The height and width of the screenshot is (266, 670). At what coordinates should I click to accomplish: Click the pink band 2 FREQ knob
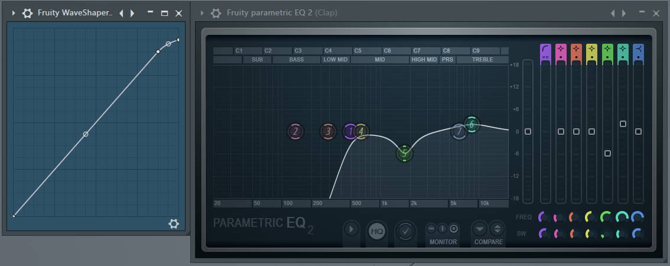[559, 218]
